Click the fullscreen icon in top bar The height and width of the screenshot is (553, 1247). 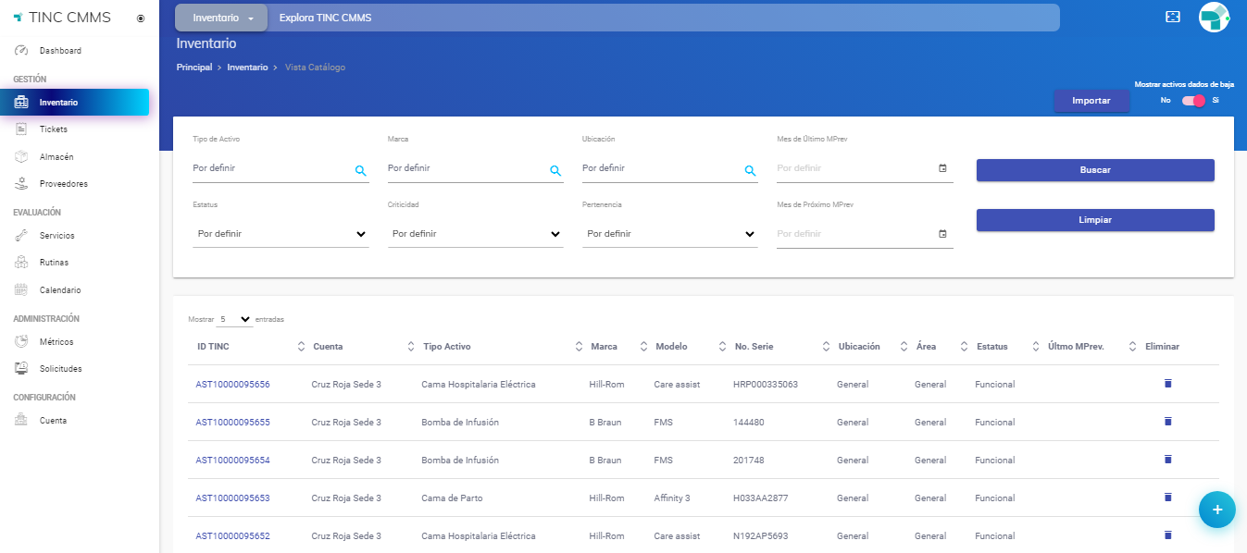coord(1172,17)
